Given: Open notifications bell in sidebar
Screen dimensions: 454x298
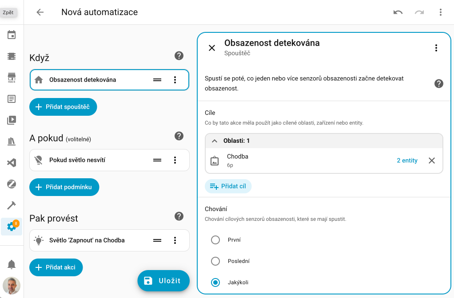Looking at the screenshot, I should pos(12,265).
